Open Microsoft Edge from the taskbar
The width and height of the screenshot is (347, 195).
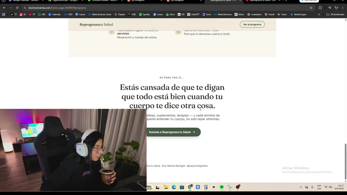(174, 187)
